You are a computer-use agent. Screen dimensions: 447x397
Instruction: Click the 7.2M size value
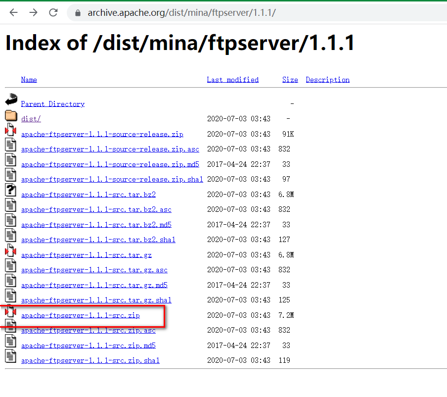point(286,316)
